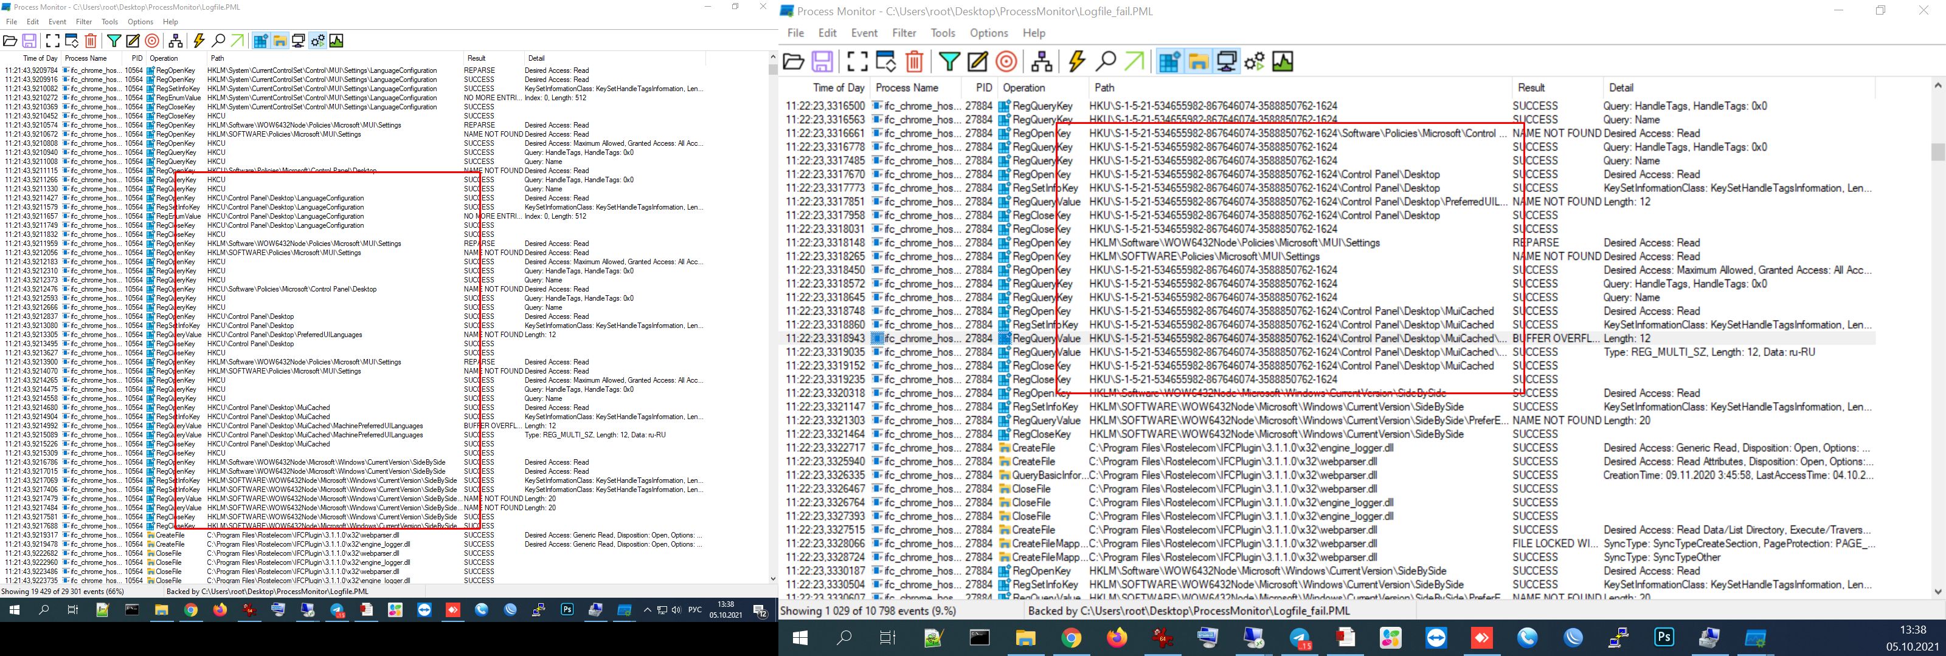Open Options menu in Logfile.PML window

click(x=140, y=22)
